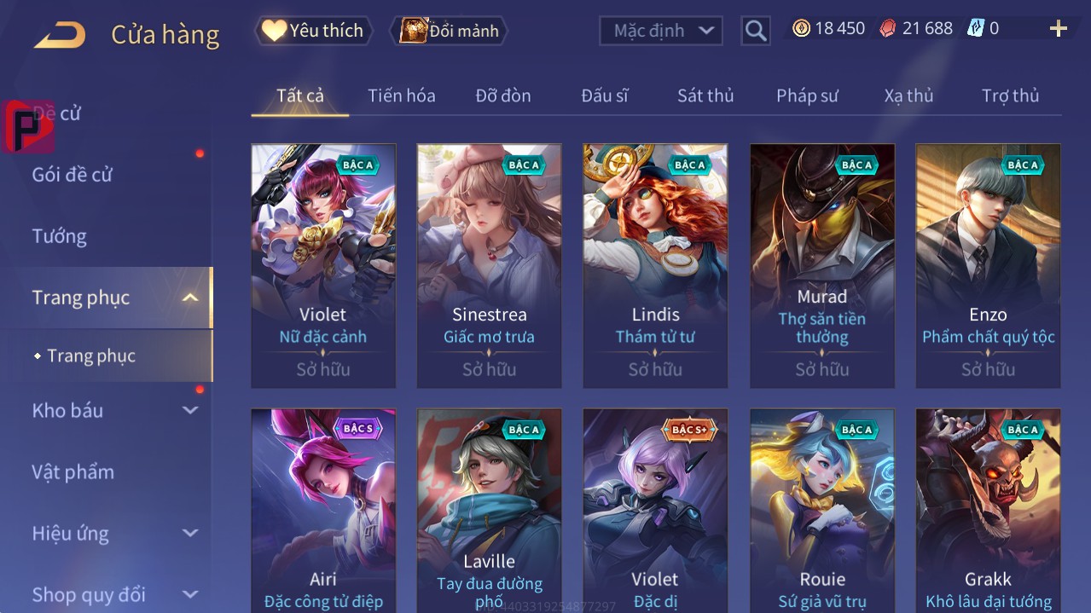Switch to the Pháp sư tab
This screenshot has height=613, width=1091.
click(x=807, y=95)
